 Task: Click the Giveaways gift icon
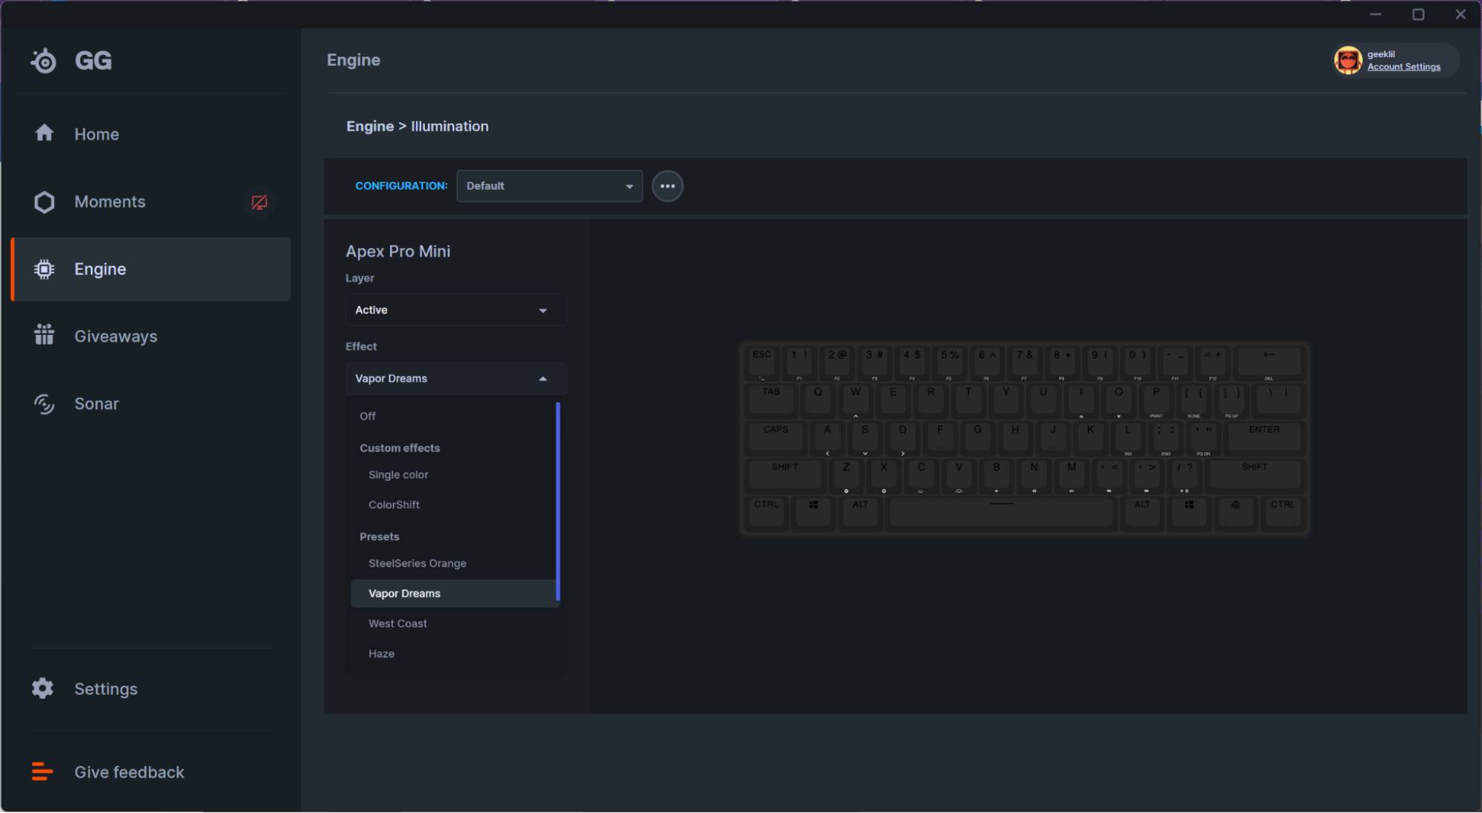click(44, 335)
